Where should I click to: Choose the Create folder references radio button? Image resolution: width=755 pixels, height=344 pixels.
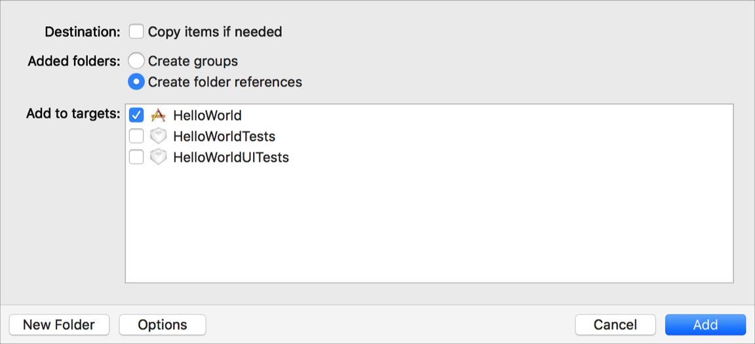coord(136,82)
